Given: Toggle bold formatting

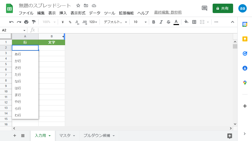Looking at the screenshot, I should [x=154, y=22].
